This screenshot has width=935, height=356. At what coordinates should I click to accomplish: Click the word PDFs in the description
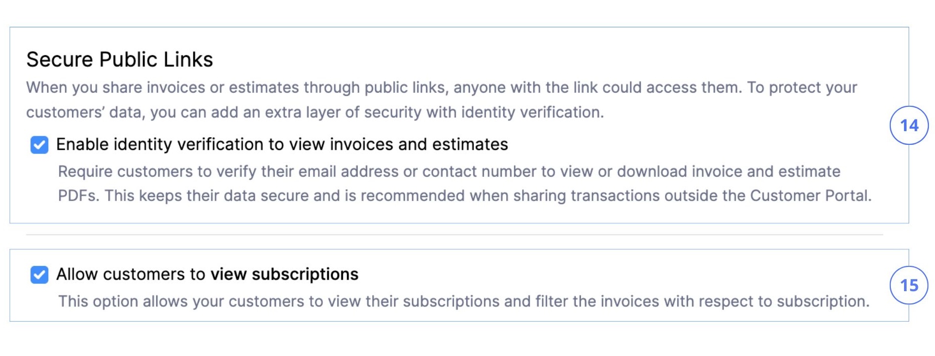pos(77,196)
